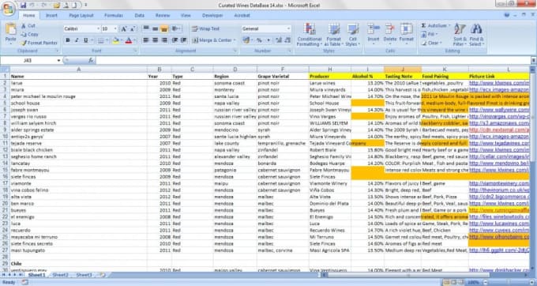Viewport: 537px width, 286px height.
Task: Toggle Bold formatting
Action: point(67,40)
